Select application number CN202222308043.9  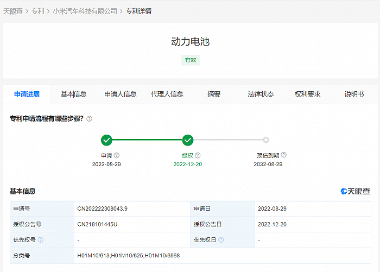click(102, 208)
